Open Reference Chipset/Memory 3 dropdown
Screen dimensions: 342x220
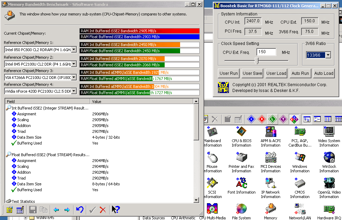pos(74,77)
